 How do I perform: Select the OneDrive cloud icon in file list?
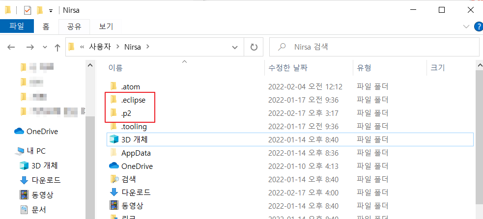pos(114,165)
